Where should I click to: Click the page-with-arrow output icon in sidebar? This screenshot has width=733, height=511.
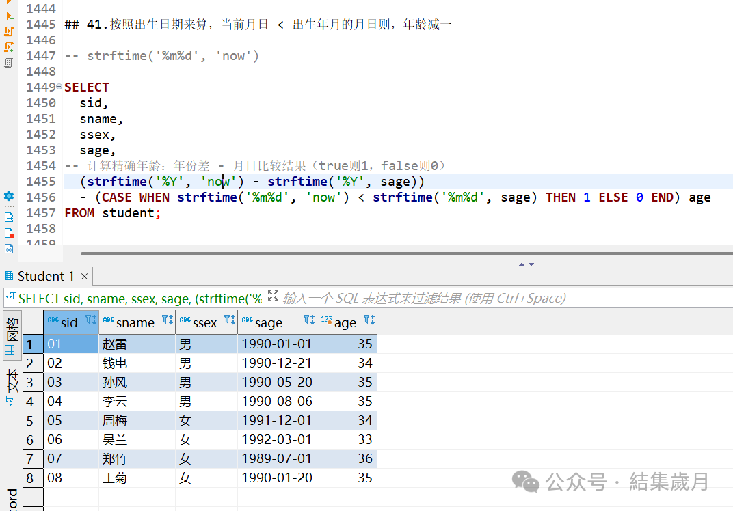click(9, 217)
